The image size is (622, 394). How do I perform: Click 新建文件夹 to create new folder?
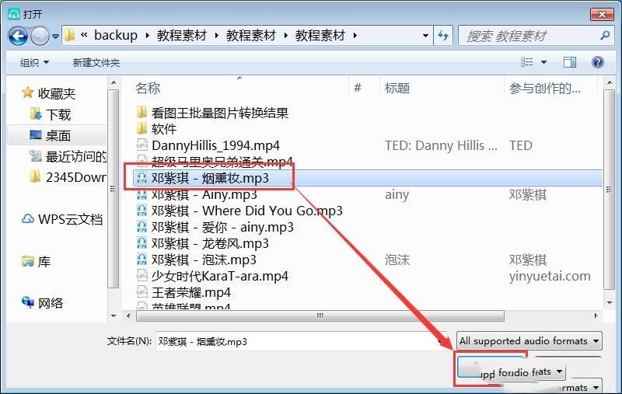96,63
